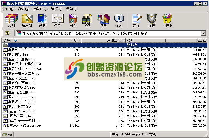Click the archive path address field

pyautogui.click(x=109, y=33)
